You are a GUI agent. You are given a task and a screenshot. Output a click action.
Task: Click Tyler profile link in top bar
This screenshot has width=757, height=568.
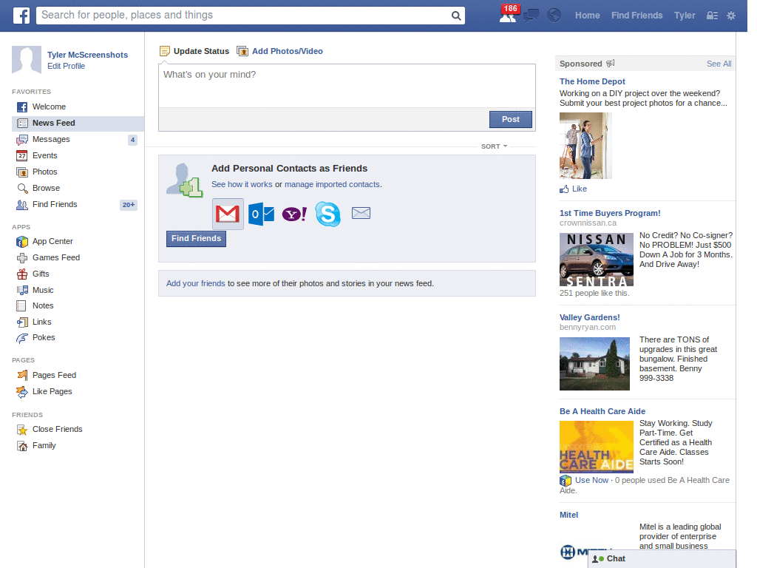[x=685, y=16]
